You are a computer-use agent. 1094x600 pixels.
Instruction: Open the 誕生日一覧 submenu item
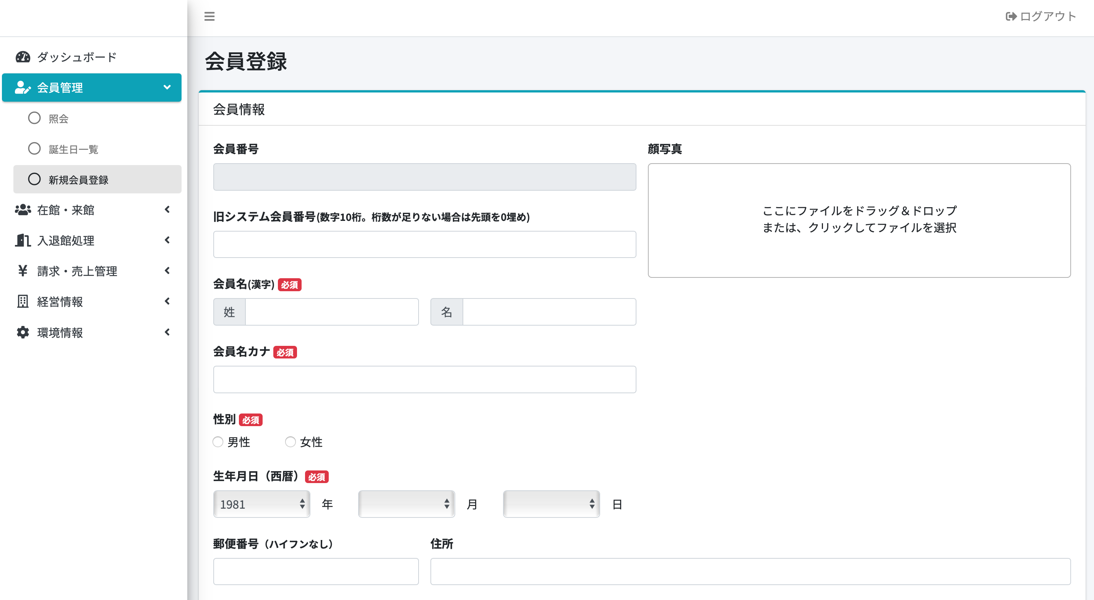97,149
